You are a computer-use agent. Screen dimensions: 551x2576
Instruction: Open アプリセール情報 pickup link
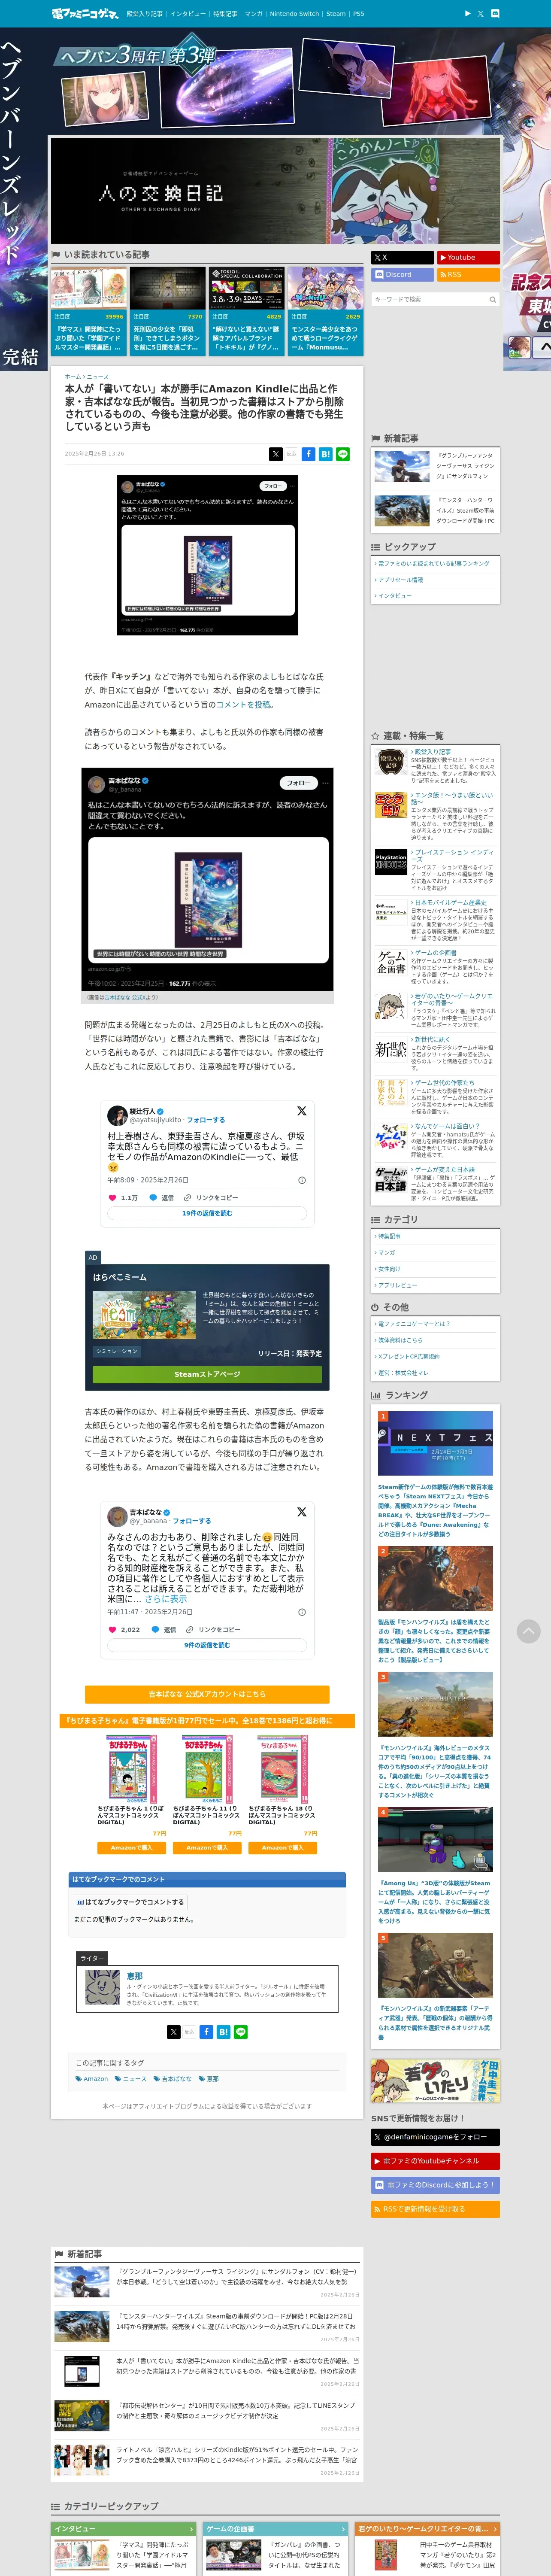399,580
